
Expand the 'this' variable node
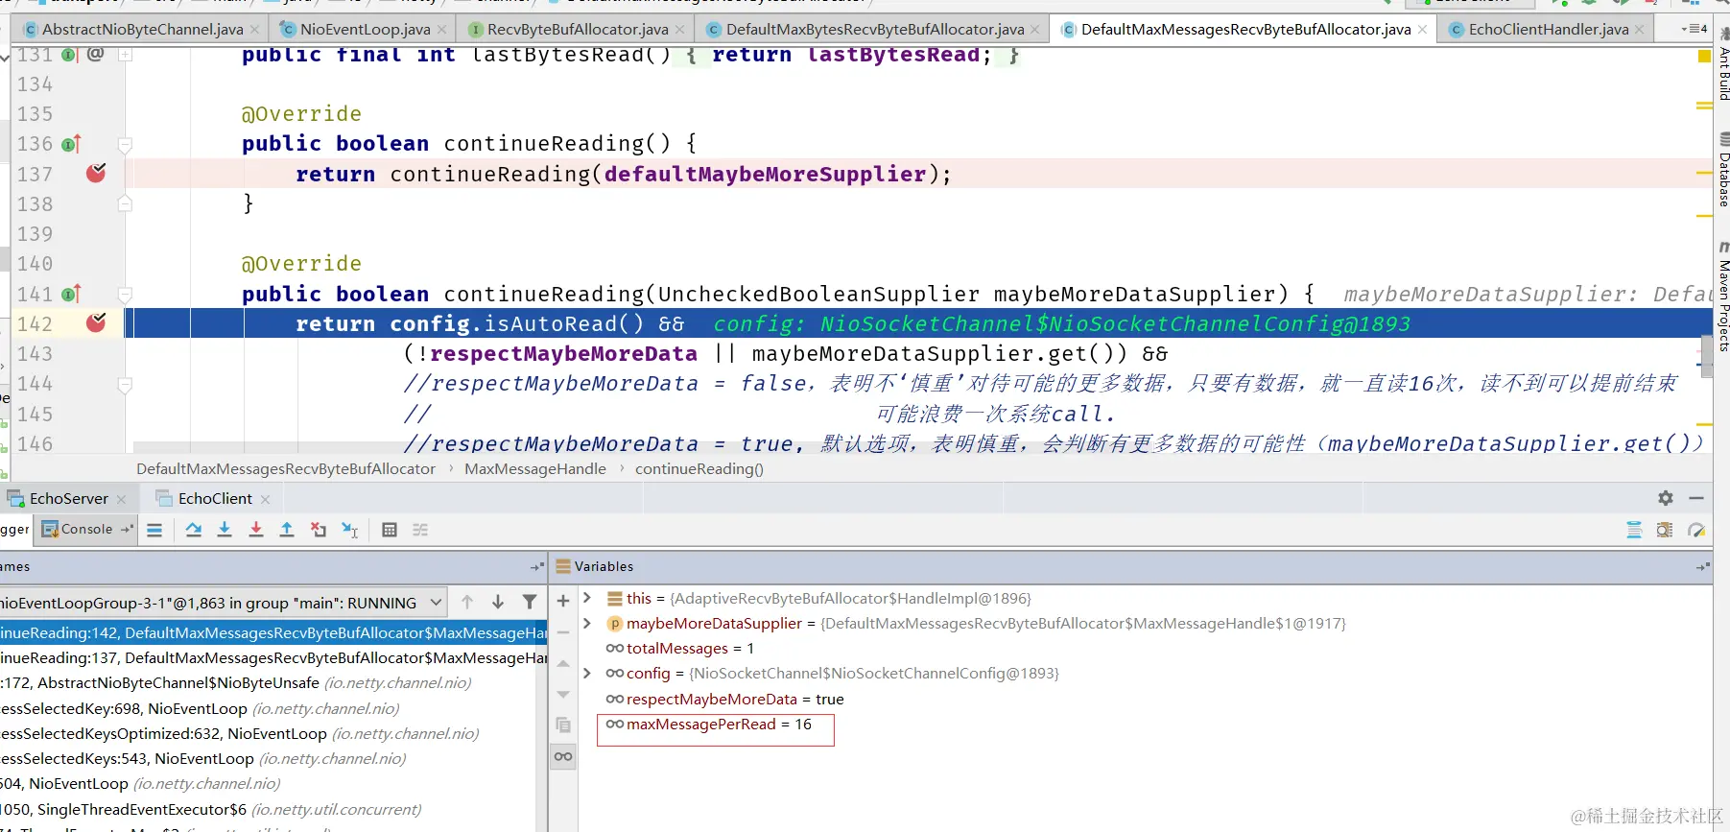point(587,598)
